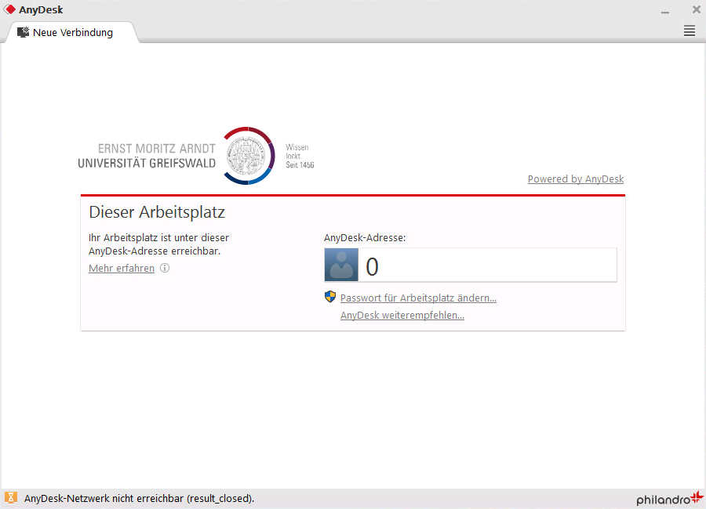Follow the Mehr erfahren link
Viewport: 706px width, 509px height.
click(x=122, y=269)
